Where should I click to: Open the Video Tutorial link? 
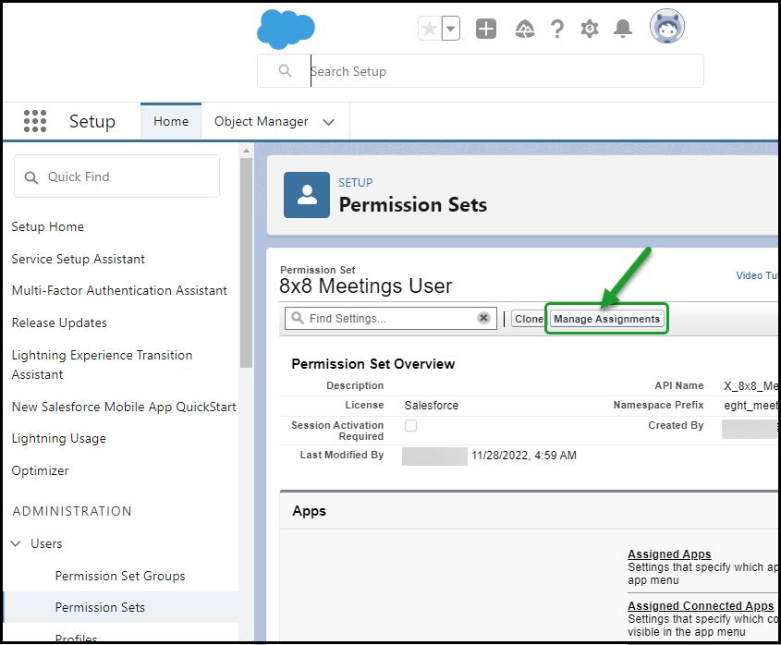(756, 275)
